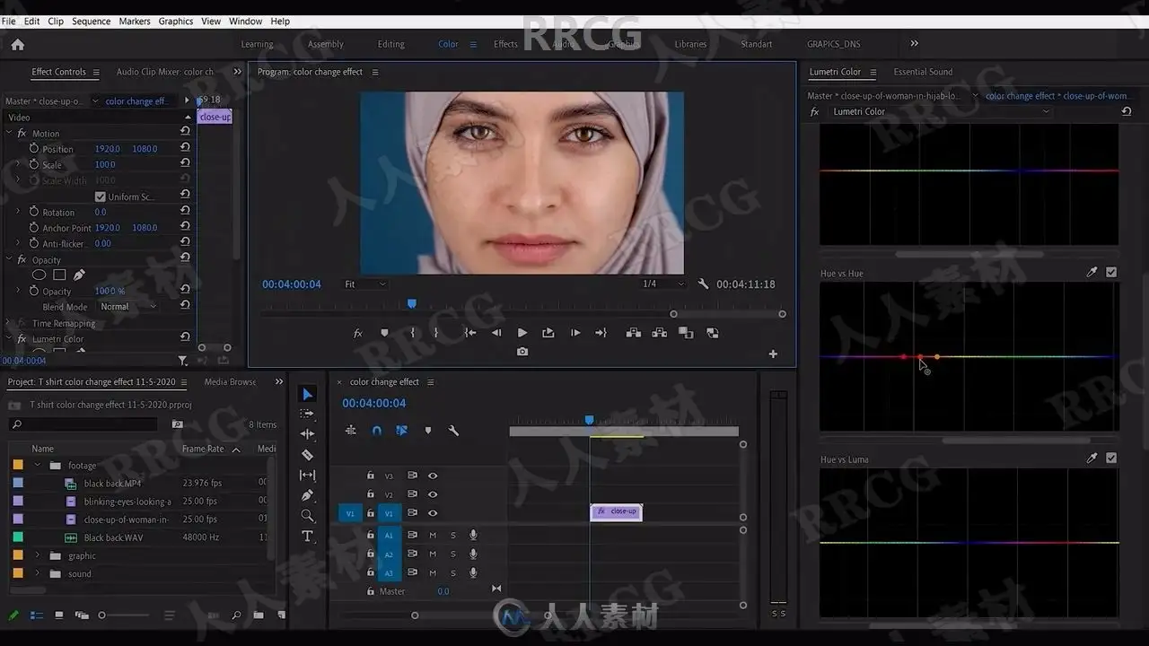Open the Fit zoom level dropdown

click(365, 284)
